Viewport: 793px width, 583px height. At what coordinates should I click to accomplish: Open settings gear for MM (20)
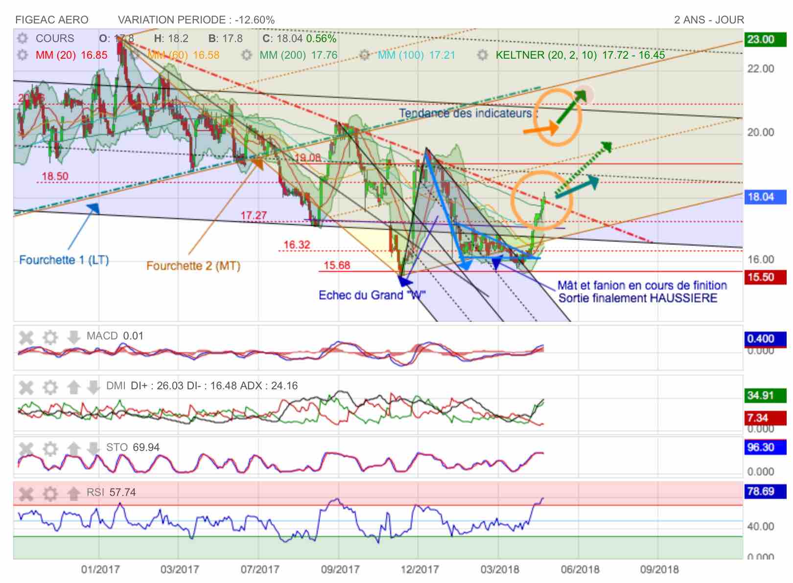(x=22, y=55)
